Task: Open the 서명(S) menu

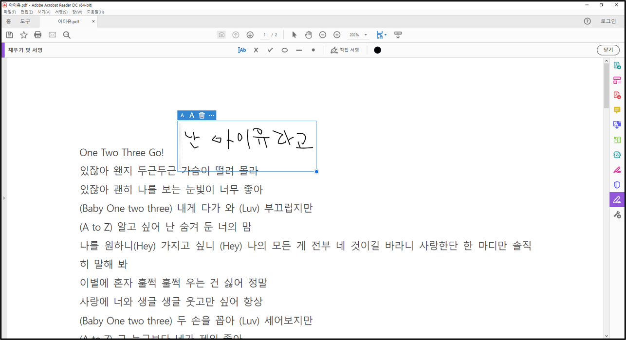Action: pyautogui.click(x=61, y=12)
